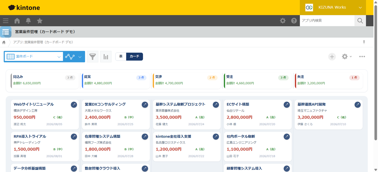Click the graph view icon
The width and height of the screenshot is (378, 172).
click(70, 57)
